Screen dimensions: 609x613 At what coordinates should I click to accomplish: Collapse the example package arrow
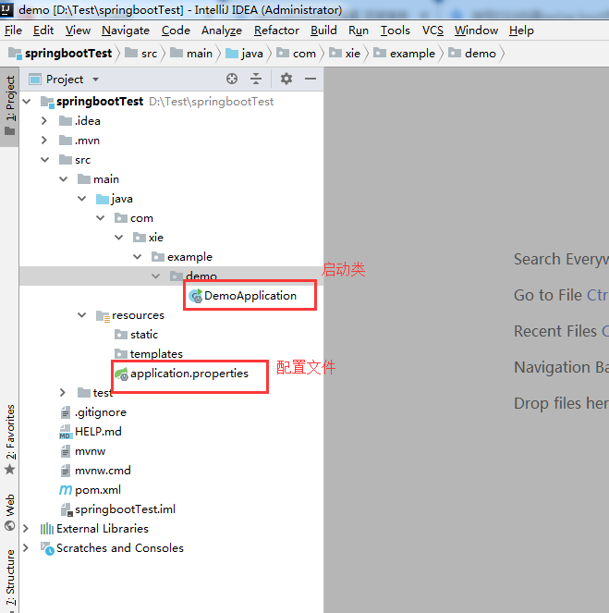[x=137, y=257]
